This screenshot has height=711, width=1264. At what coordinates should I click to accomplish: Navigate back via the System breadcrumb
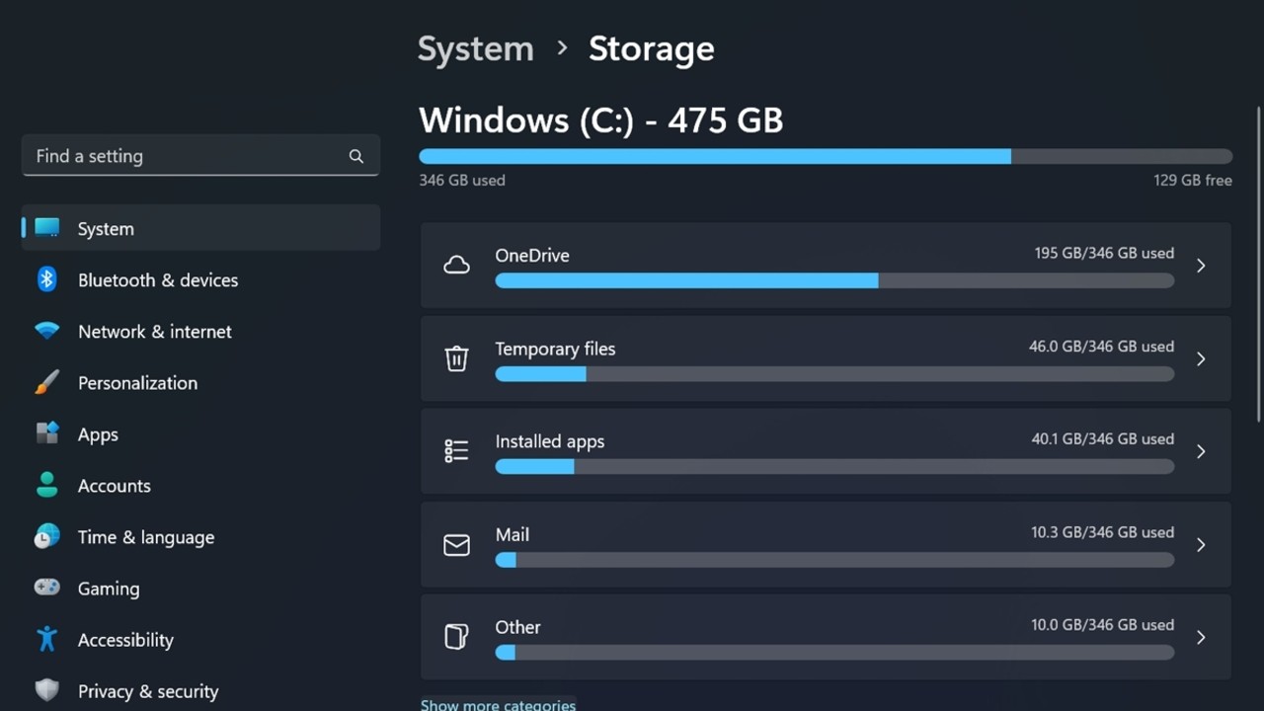pyautogui.click(x=475, y=47)
